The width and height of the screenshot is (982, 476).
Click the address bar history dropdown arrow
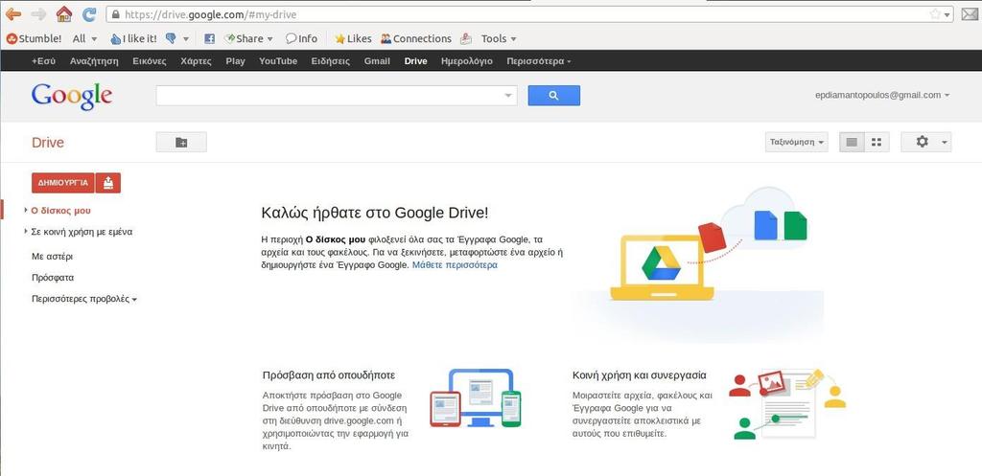tap(947, 14)
